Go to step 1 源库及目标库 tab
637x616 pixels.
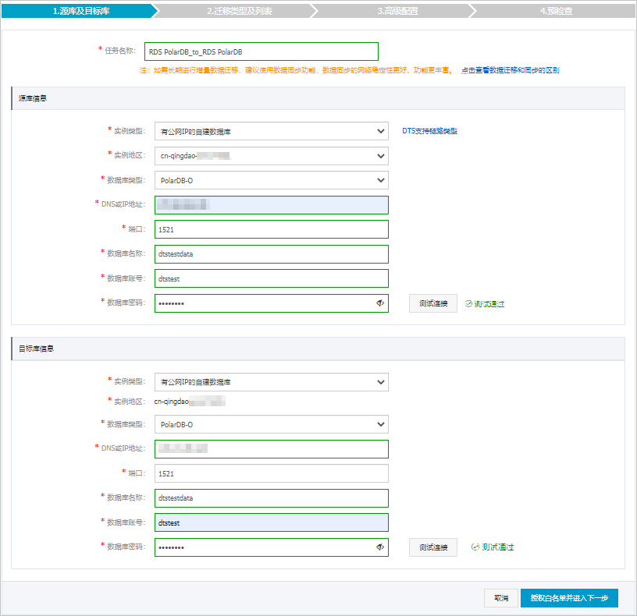click(80, 11)
